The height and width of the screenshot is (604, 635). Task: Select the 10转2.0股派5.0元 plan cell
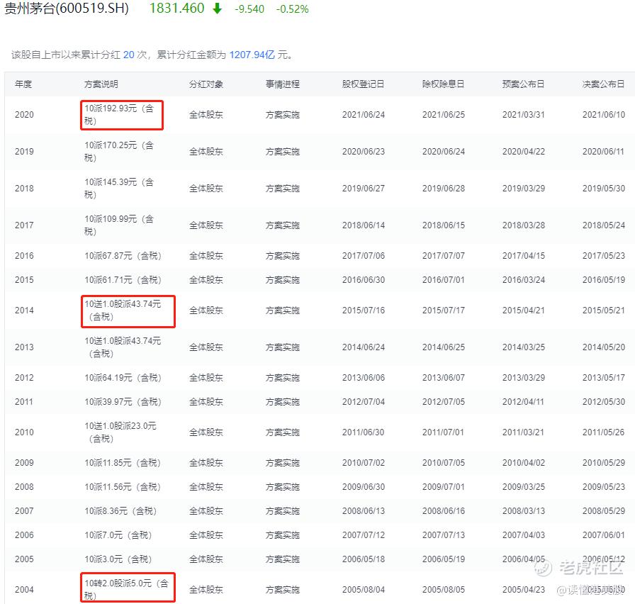point(126,589)
